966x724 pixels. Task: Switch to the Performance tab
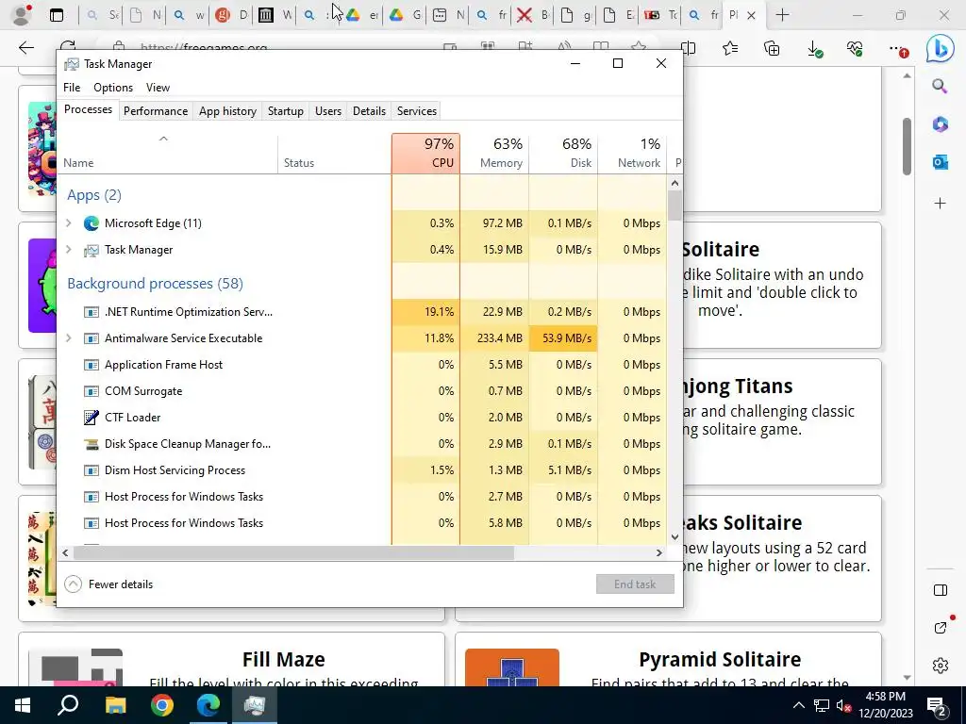tap(156, 111)
